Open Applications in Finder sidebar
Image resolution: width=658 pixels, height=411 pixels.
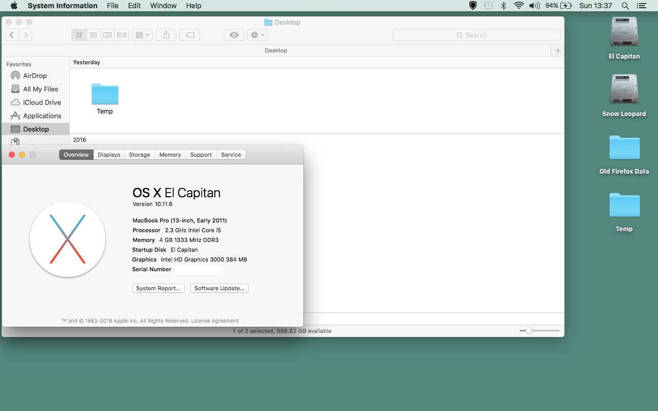[36, 116]
